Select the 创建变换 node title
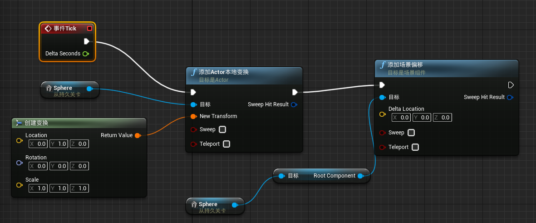This screenshot has height=223, width=536. point(37,123)
